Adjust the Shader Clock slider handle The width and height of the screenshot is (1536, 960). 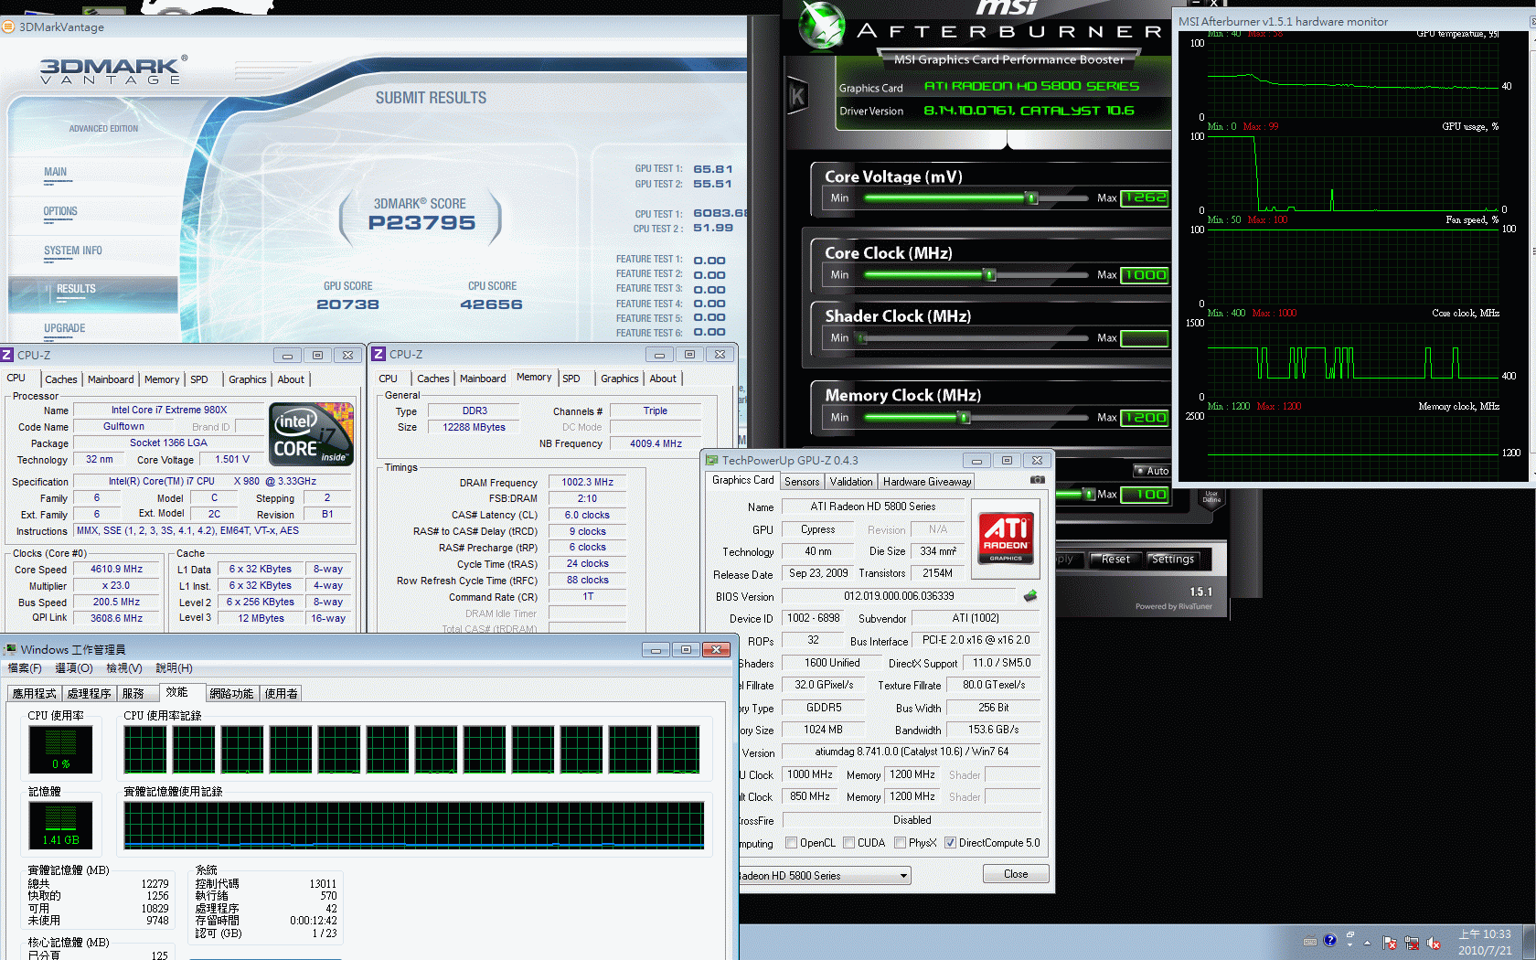[861, 338]
